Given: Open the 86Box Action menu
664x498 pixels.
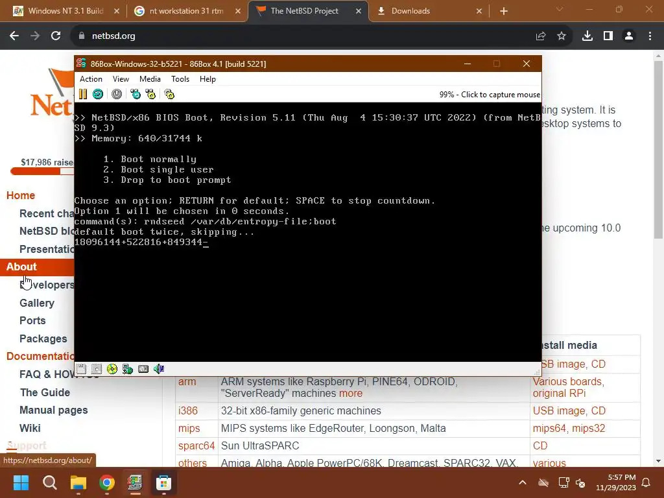Looking at the screenshot, I should pos(91,78).
